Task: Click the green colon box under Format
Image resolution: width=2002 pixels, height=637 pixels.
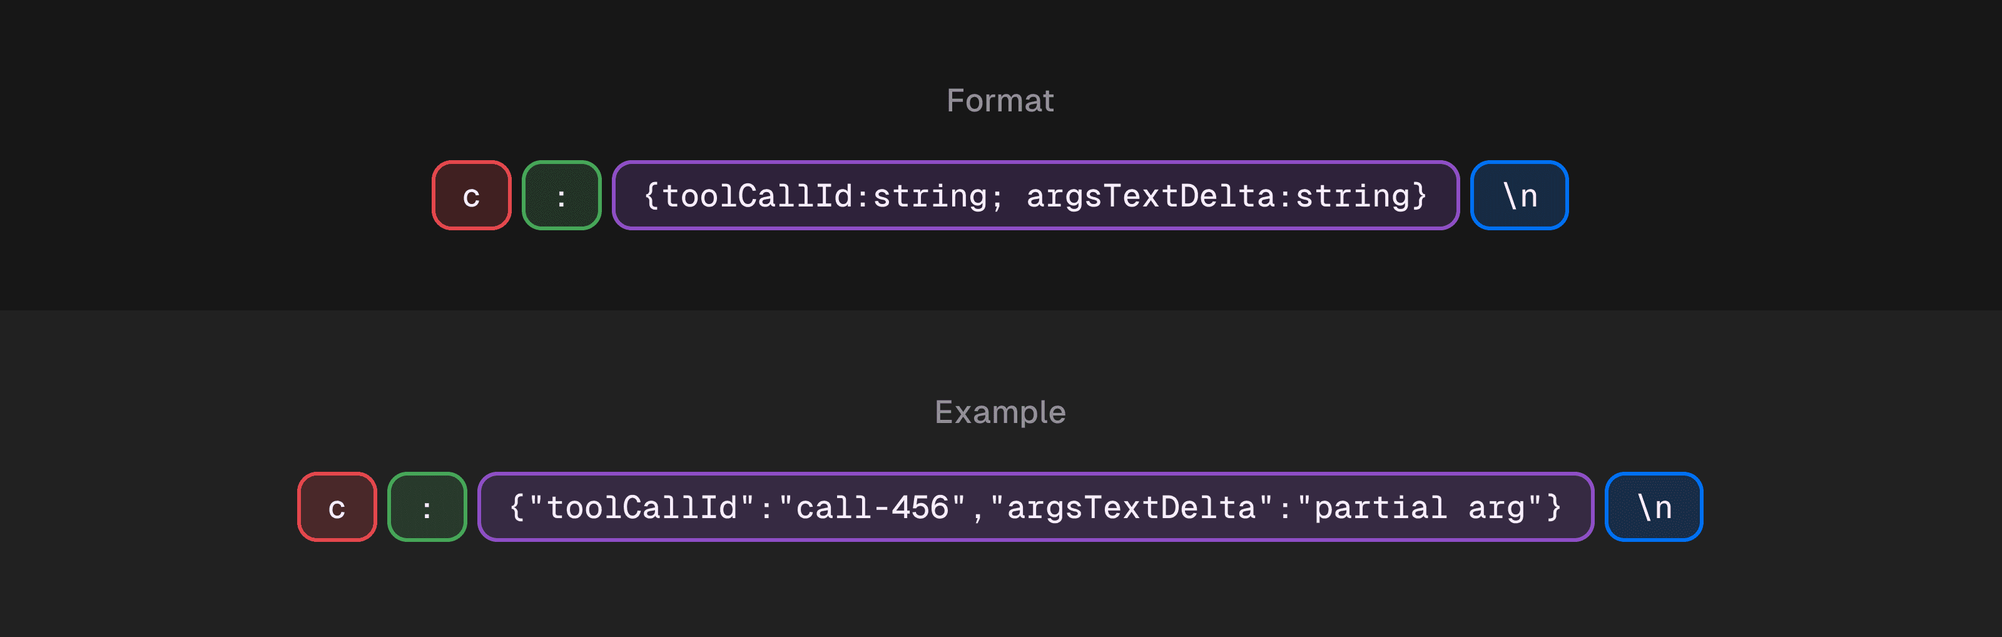Action: click(x=561, y=195)
